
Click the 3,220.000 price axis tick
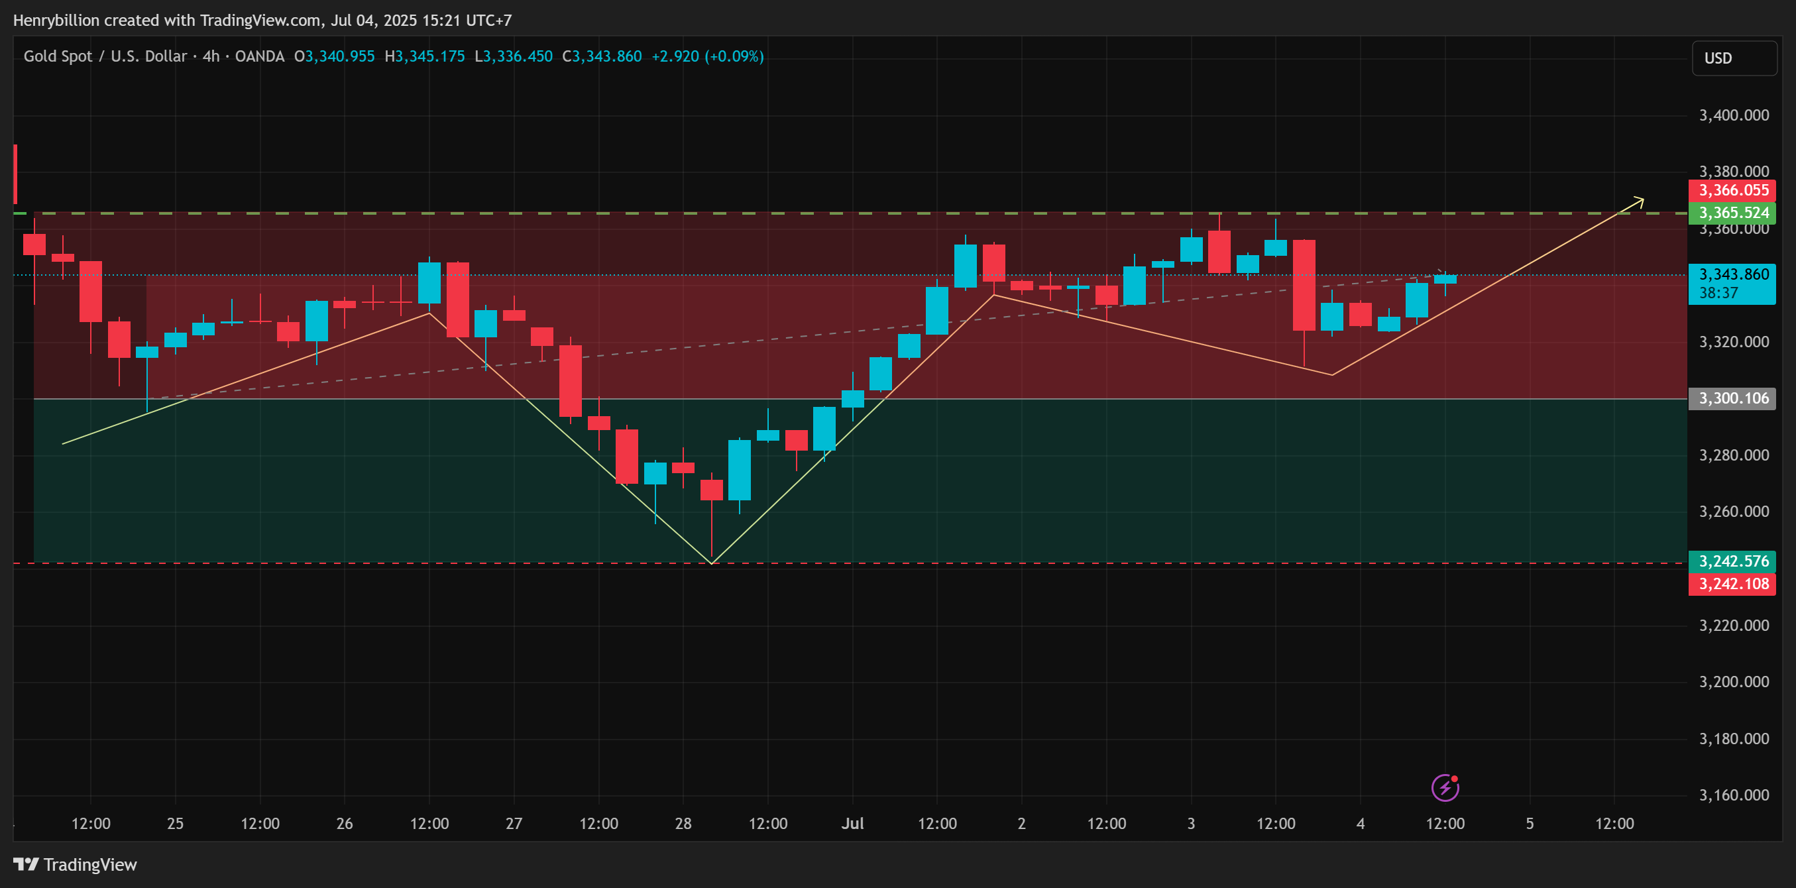coord(1733,625)
